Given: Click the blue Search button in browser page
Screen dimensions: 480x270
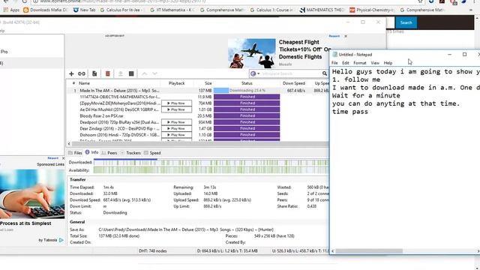Looking at the screenshot, I should pyautogui.click(x=406, y=22).
